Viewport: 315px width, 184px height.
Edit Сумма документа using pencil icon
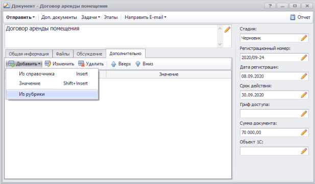[x=304, y=132]
